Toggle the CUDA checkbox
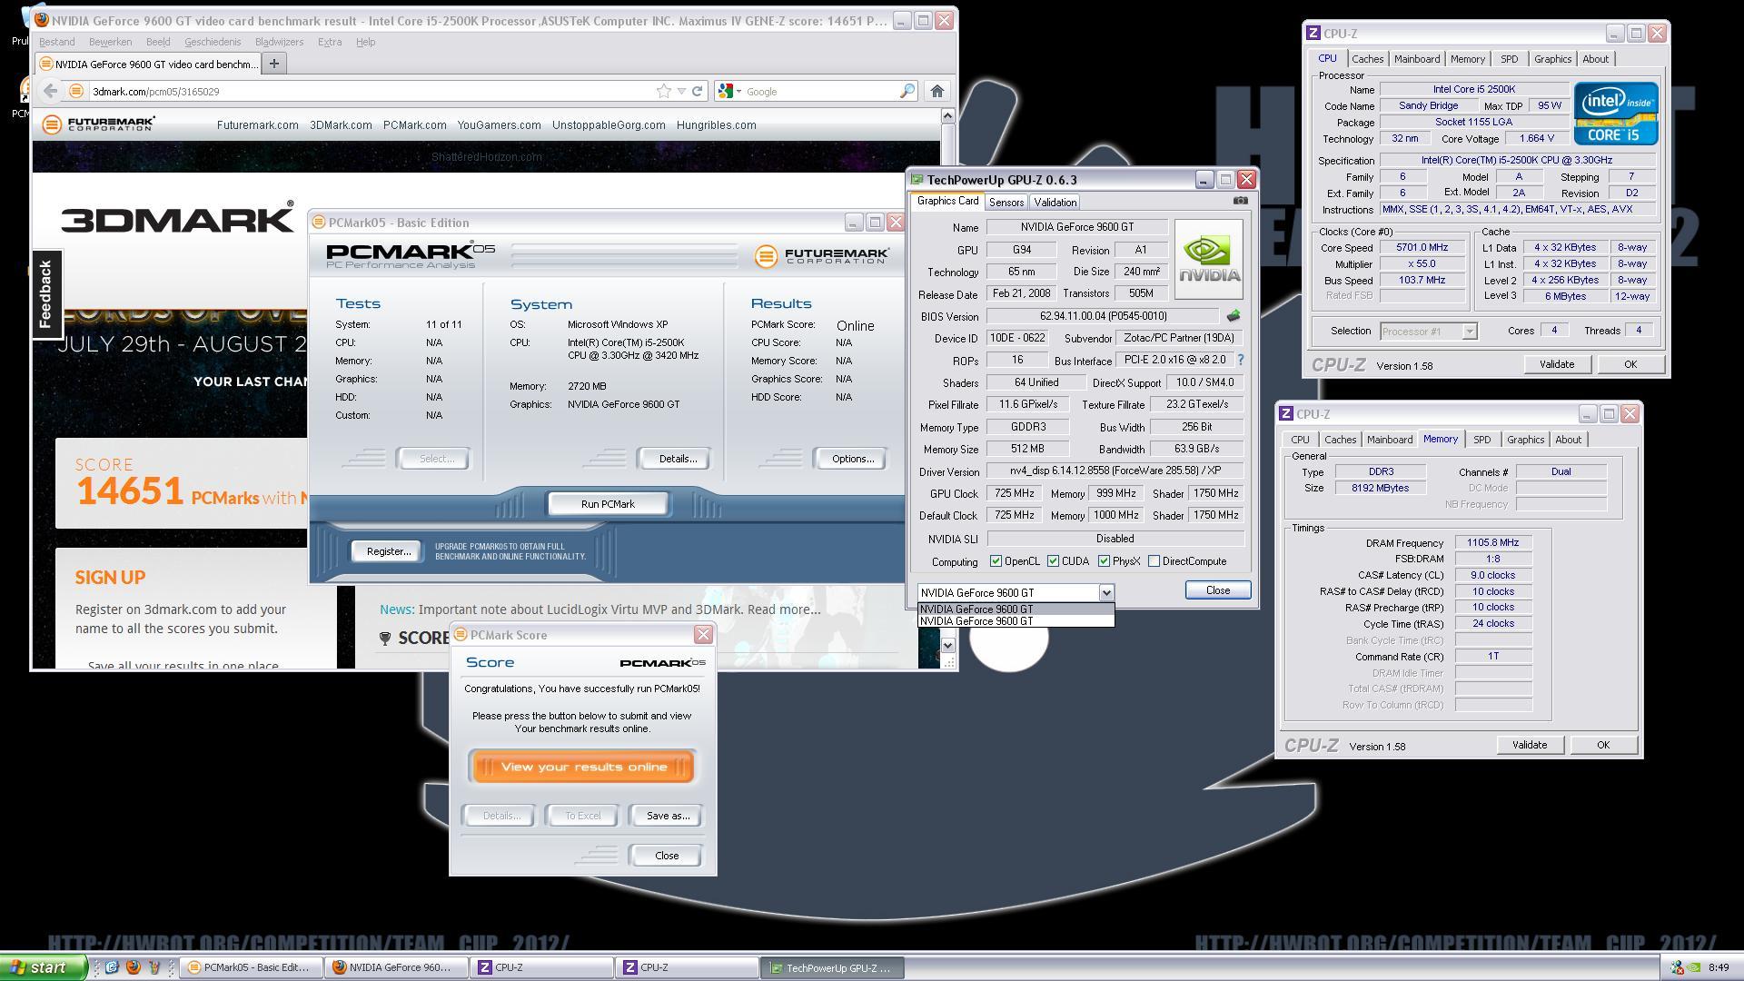Image resolution: width=1744 pixels, height=981 pixels. tap(1053, 561)
